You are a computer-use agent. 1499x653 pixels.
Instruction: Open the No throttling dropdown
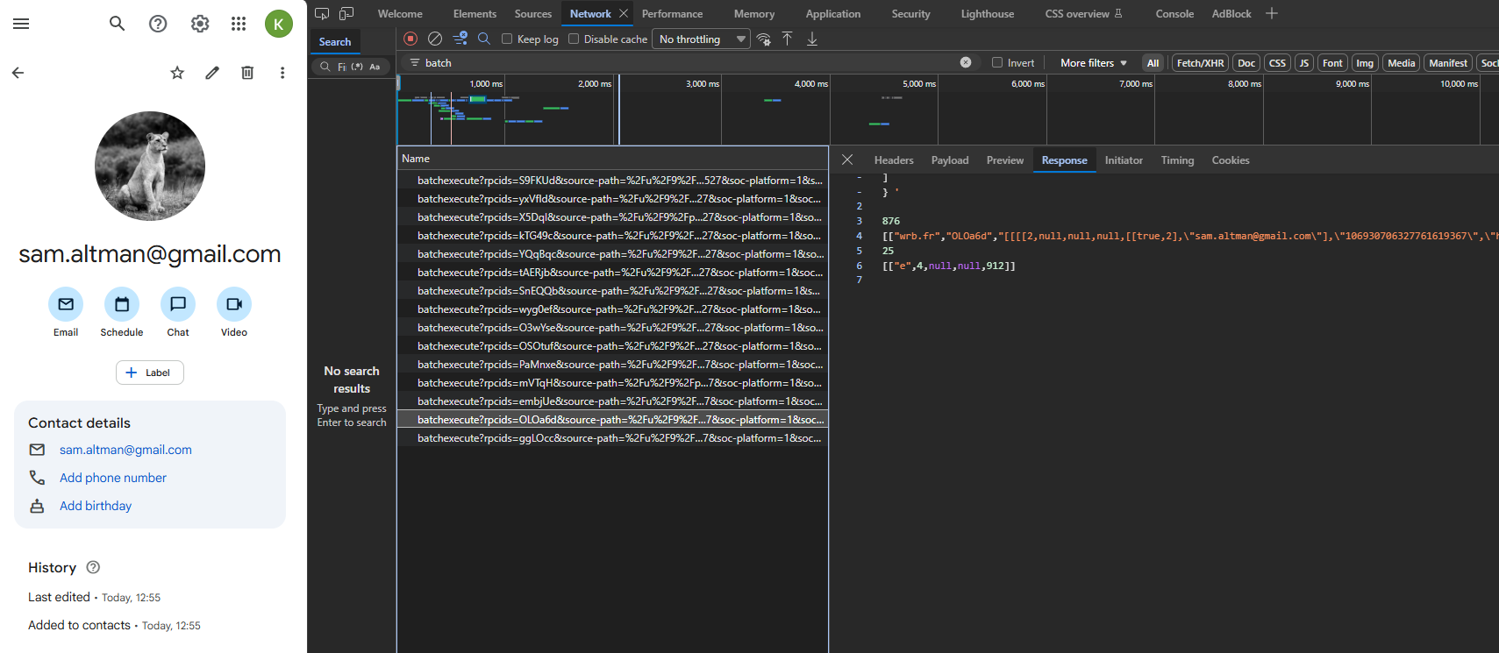[x=701, y=39]
